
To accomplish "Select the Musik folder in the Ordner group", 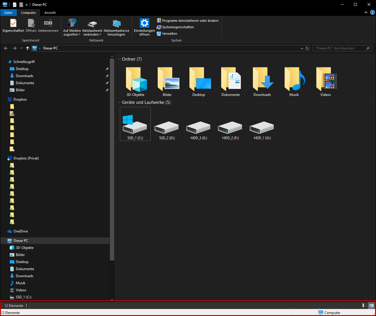I will point(294,82).
